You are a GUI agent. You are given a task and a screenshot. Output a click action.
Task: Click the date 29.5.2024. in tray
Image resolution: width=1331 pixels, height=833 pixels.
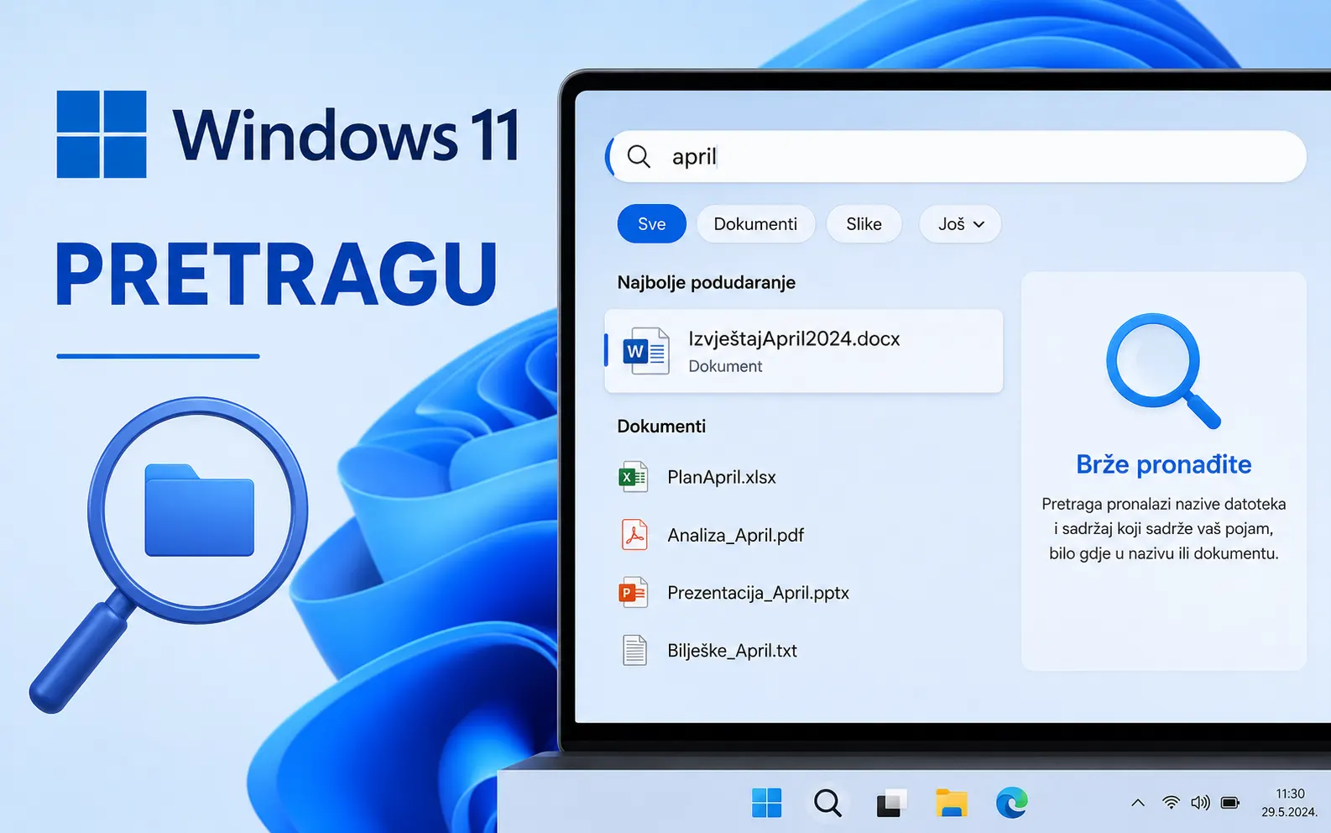(1289, 812)
